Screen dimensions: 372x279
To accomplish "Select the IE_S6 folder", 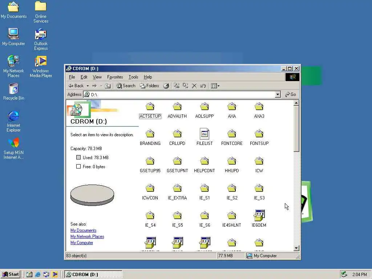I will pos(204,220).
